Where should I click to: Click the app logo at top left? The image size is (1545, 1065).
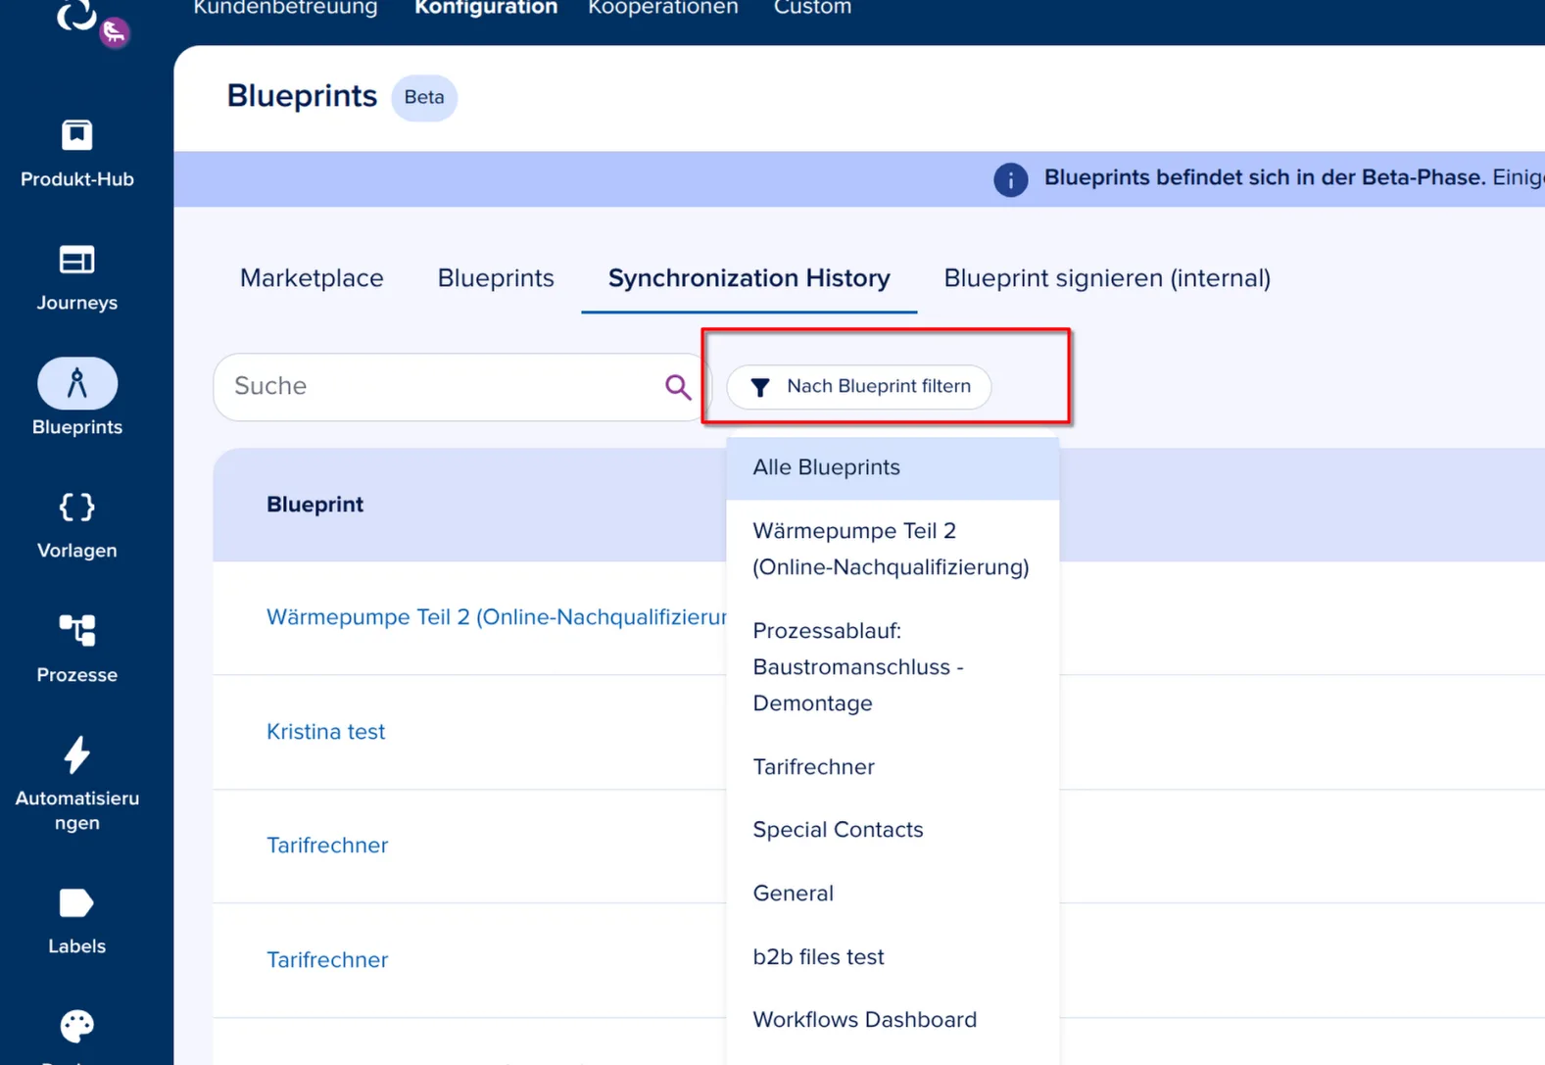[74, 14]
